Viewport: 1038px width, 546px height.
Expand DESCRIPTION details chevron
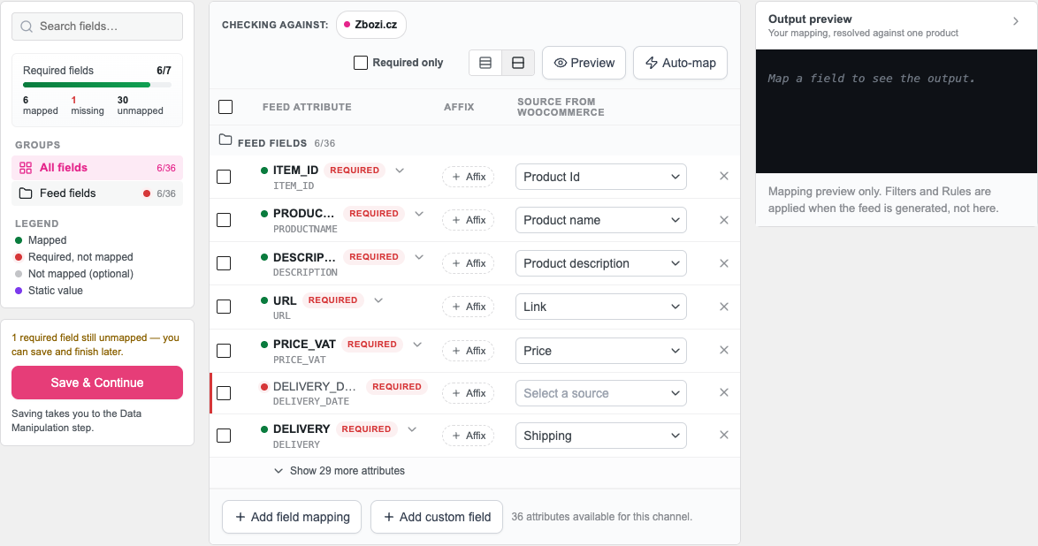point(419,257)
